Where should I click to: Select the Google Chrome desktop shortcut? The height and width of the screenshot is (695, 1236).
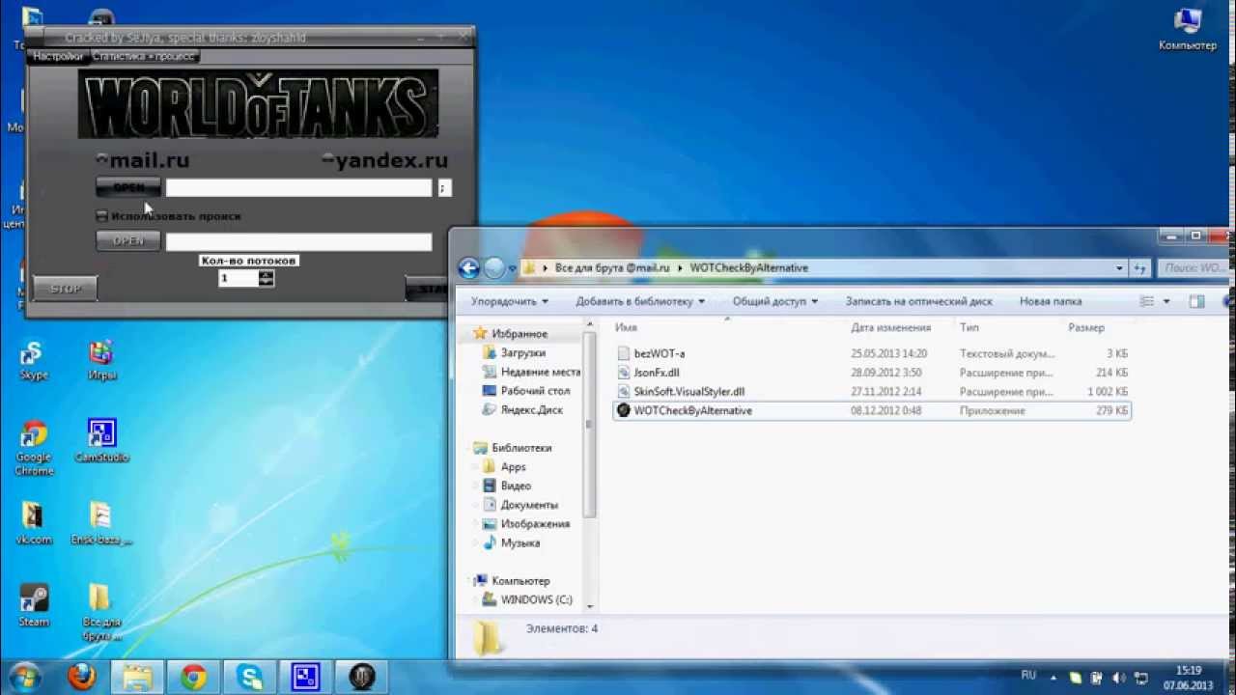tap(34, 449)
